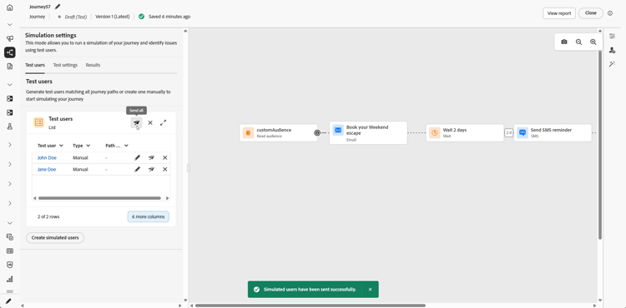Viewport: 626px width, 308px height.
Task: Click canvas horizontal scrollbar at bottom
Action: (310, 306)
